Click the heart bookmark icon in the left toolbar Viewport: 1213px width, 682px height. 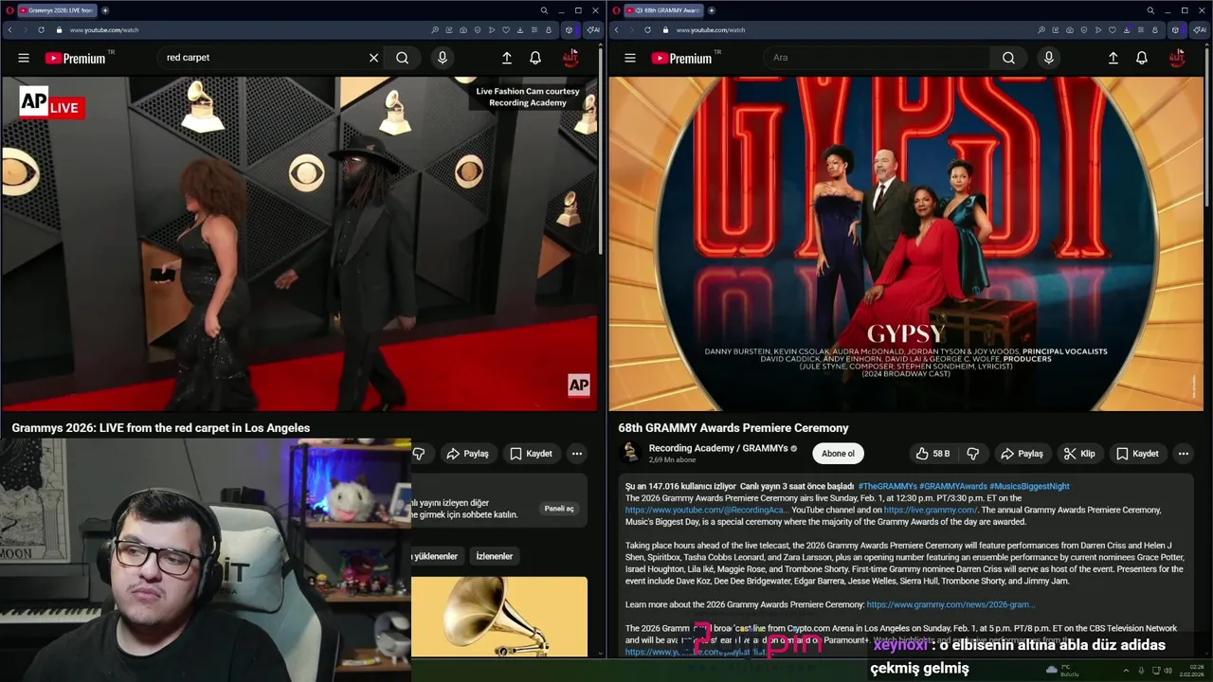(506, 30)
